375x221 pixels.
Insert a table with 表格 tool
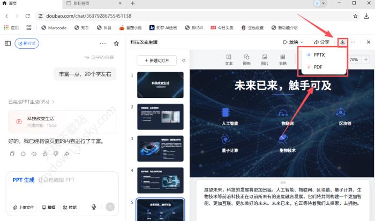pos(282,59)
